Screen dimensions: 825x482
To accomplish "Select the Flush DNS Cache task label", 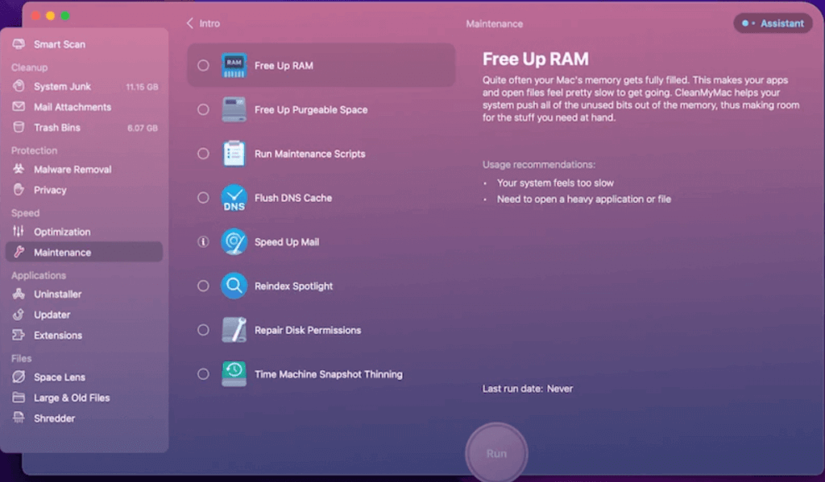I will [x=293, y=198].
